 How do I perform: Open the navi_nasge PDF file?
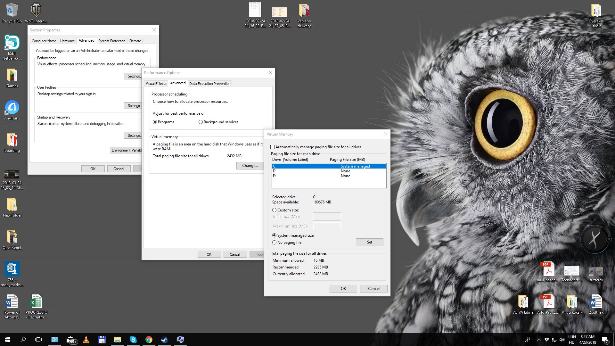tap(547, 272)
